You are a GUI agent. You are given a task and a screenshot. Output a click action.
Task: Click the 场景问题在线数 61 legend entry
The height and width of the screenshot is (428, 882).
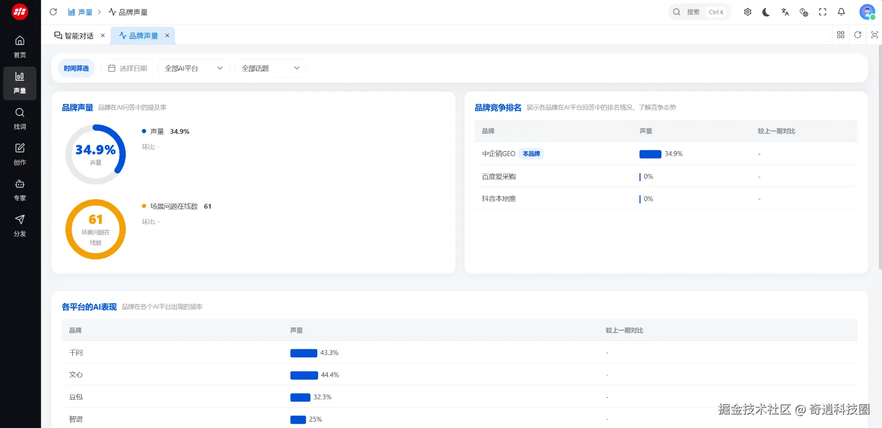176,206
